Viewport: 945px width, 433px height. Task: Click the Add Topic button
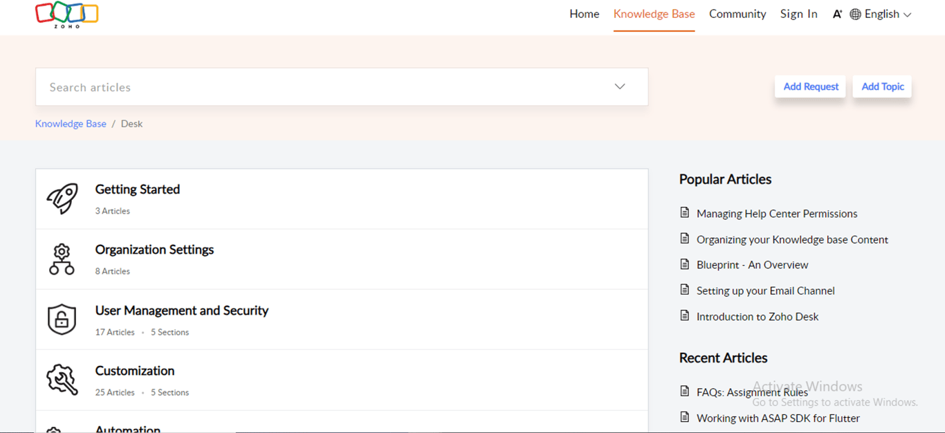click(882, 86)
